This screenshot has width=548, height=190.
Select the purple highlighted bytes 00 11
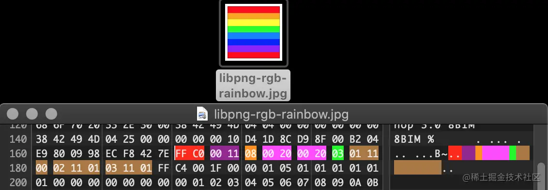(x=224, y=153)
